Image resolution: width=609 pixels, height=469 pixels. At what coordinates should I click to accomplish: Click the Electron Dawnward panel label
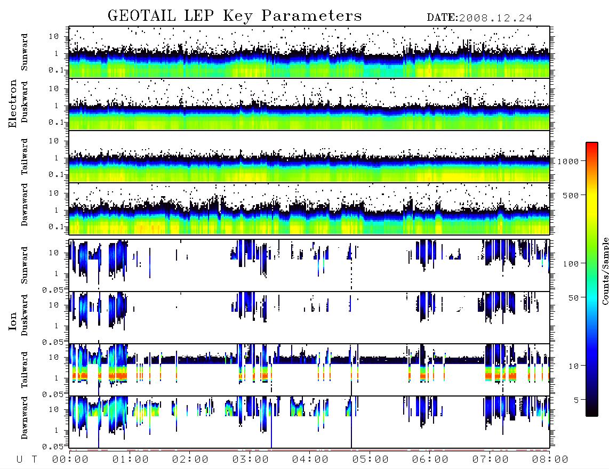pos(25,205)
